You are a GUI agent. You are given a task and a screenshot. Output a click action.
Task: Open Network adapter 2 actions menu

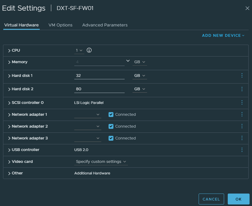click(242, 126)
